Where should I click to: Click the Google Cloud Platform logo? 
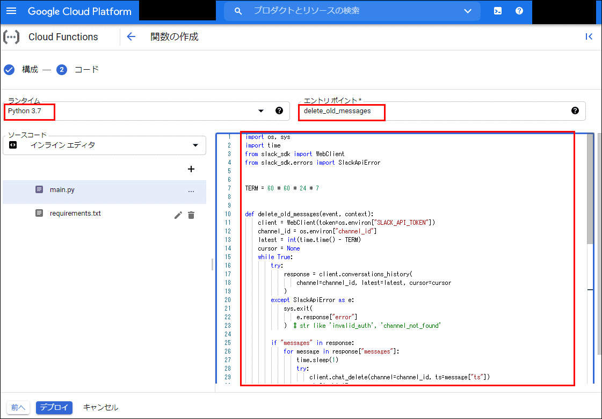point(79,11)
